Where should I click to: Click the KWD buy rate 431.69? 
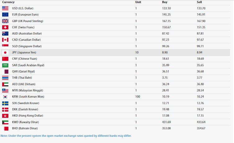[167, 122]
